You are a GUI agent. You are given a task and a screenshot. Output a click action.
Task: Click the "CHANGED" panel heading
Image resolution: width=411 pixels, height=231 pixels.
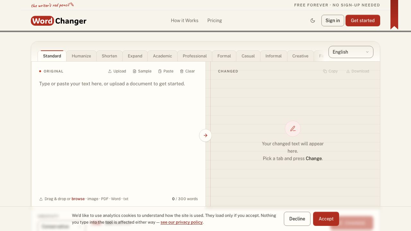coord(228,71)
